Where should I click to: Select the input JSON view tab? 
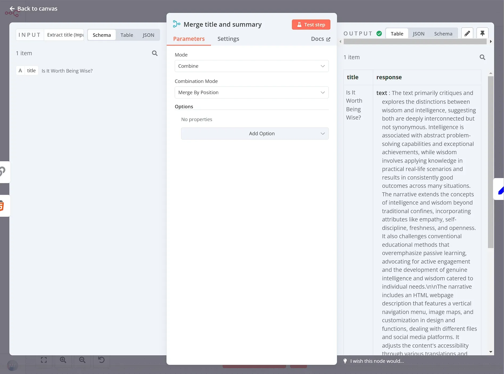(148, 35)
